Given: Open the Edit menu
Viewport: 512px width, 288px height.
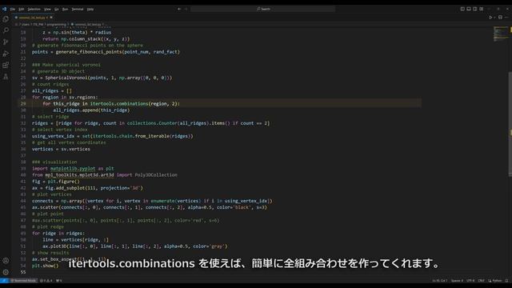Looking at the screenshot, I should [22, 9].
